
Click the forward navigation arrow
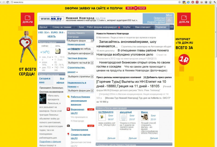point(4,2)
